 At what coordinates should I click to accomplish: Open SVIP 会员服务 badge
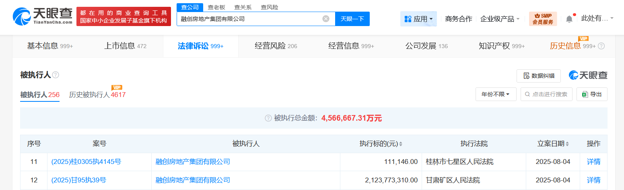(x=543, y=19)
